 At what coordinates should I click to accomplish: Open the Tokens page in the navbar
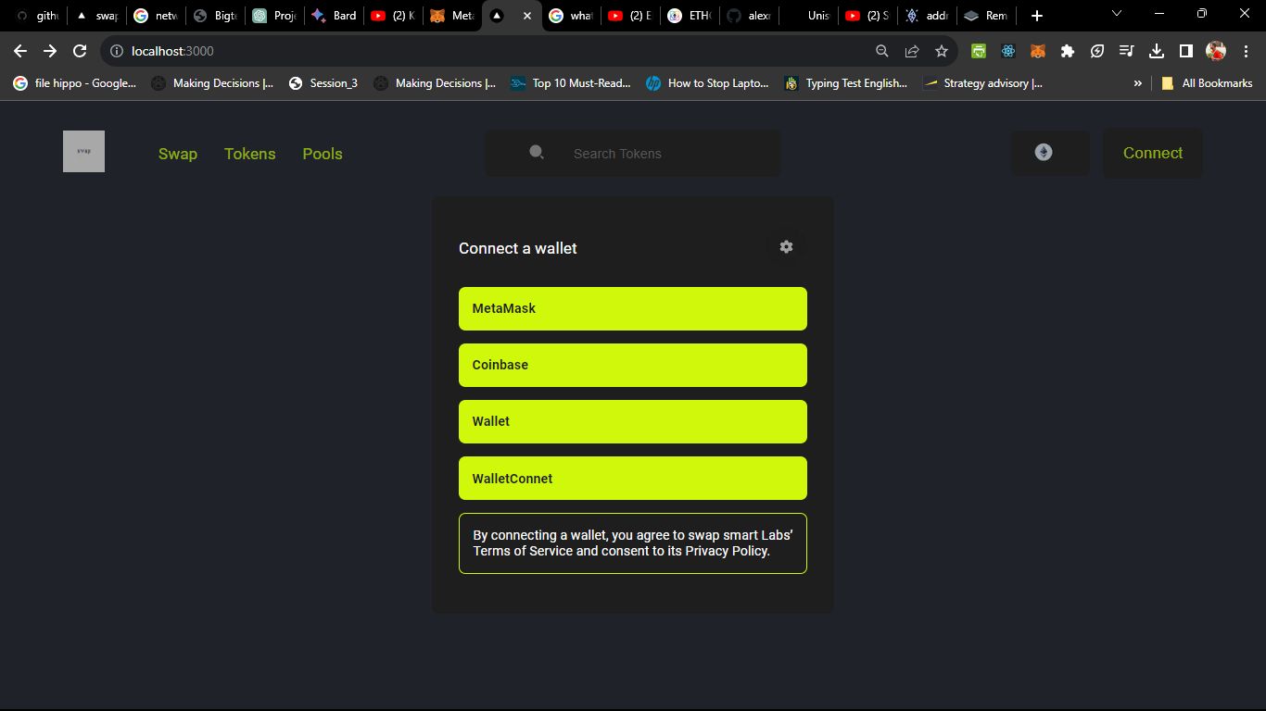250,154
